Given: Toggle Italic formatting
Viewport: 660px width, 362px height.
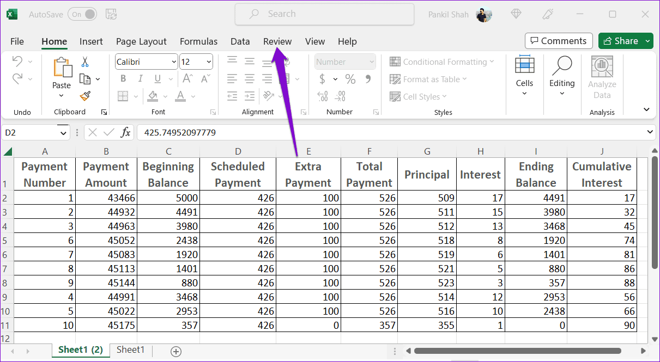Looking at the screenshot, I should pos(140,79).
